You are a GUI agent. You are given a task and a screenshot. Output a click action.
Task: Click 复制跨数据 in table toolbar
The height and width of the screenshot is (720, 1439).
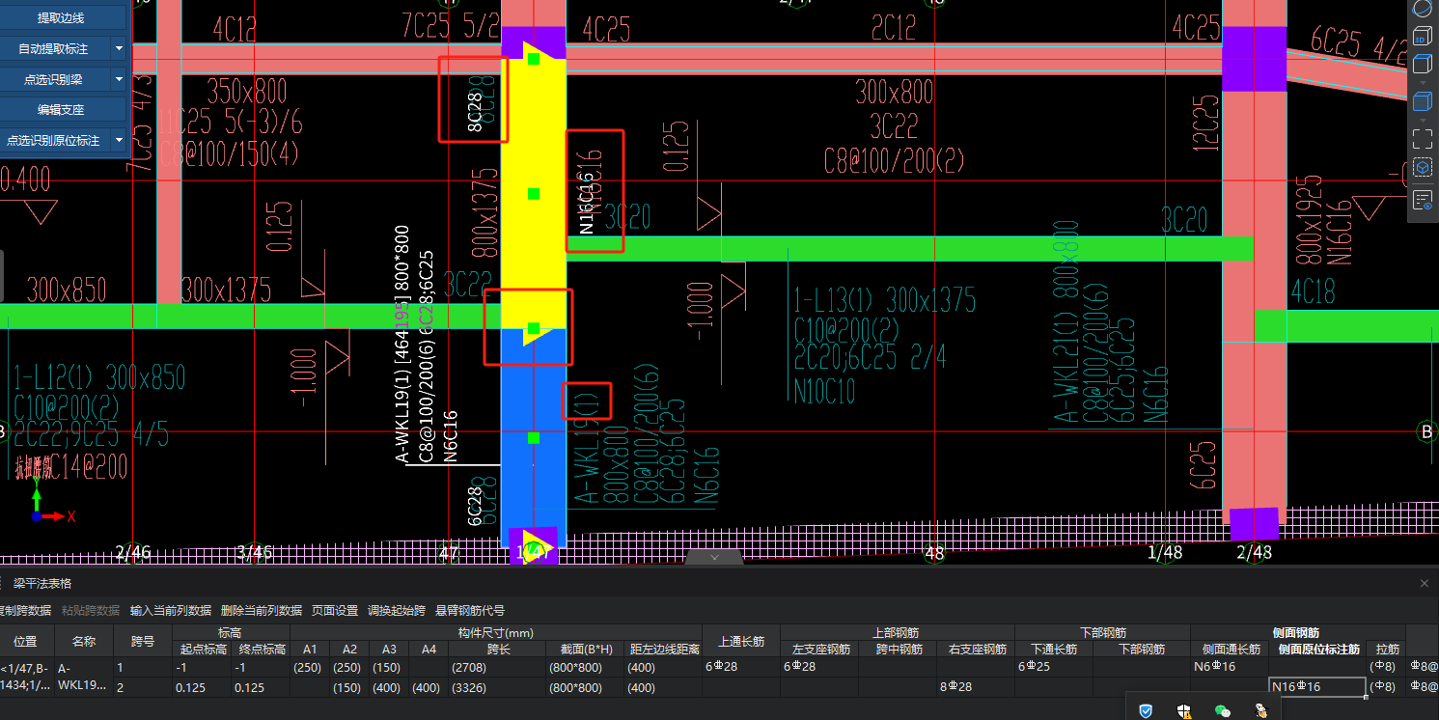pyautogui.click(x=26, y=610)
